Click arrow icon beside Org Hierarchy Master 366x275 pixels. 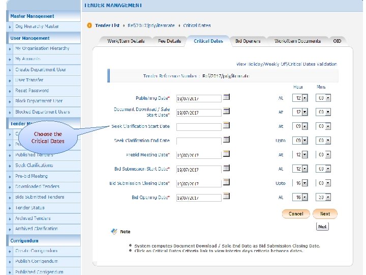(10, 27)
